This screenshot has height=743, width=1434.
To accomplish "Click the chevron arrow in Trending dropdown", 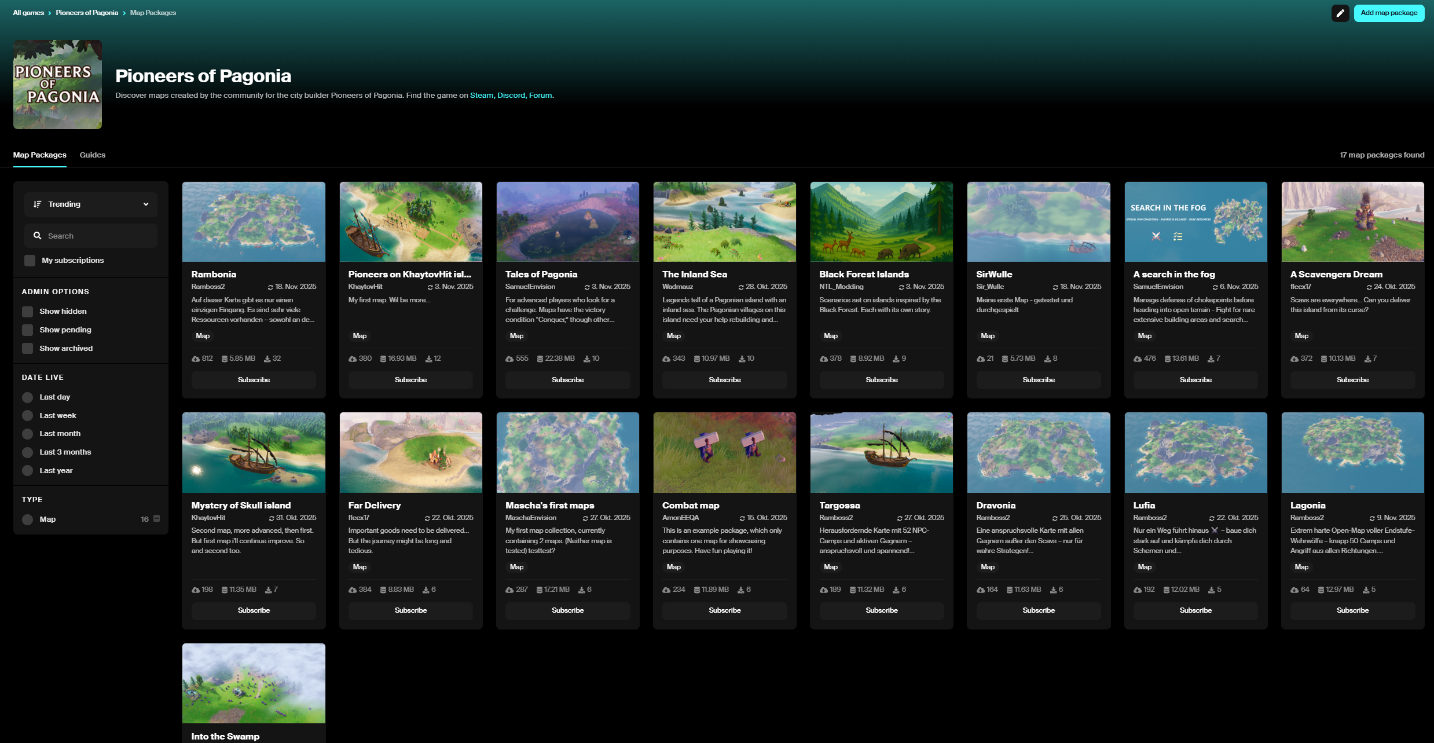I will (146, 204).
